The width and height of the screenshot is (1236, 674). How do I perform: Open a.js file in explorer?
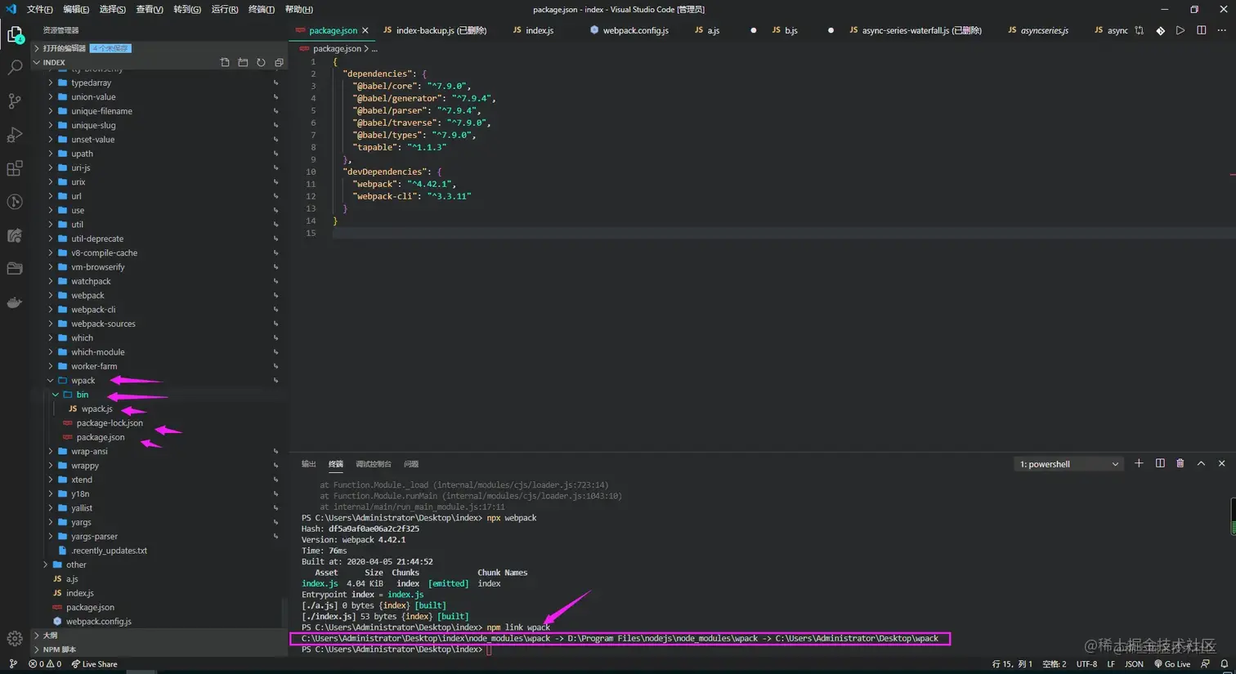(72, 579)
